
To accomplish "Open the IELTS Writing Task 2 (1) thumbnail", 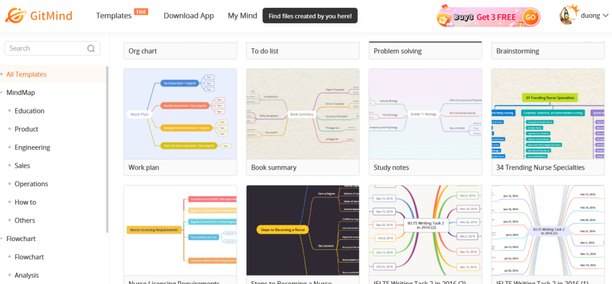I will (x=547, y=230).
